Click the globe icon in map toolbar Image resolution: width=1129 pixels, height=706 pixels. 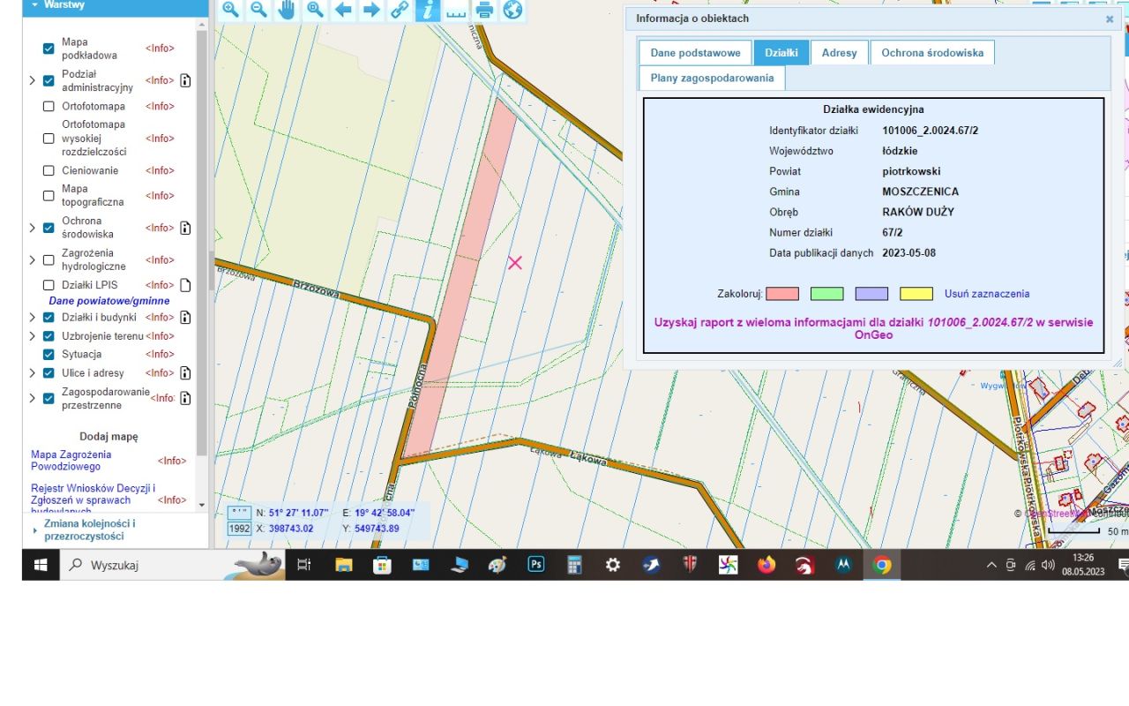click(512, 10)
